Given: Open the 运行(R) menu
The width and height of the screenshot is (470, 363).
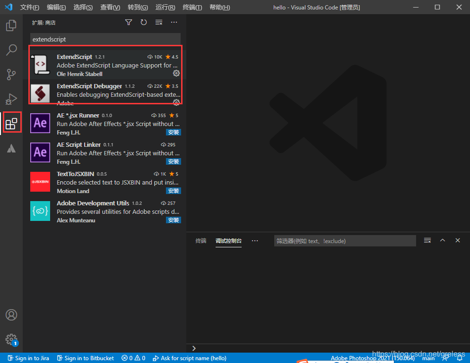Looking at the screenshot, I should coord(165,7).
